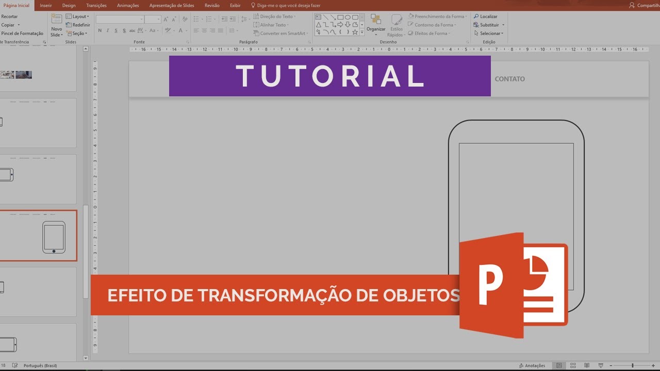Open the Inserir tab
The height and width of the screenshot is (371, 660).
pyautogui.click(x=46, y=5)
